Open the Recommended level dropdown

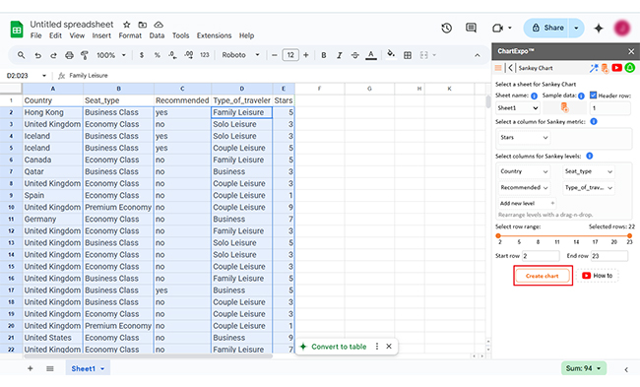coord(524,188)
